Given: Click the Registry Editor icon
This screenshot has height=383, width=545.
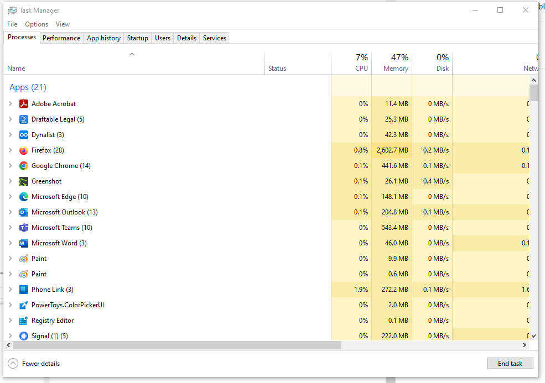Looking at the screenshot, I should (24, 321).
